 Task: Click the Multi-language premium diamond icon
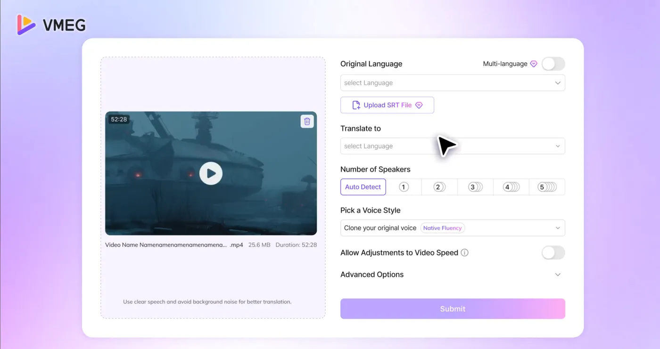(x=534, y=64)
